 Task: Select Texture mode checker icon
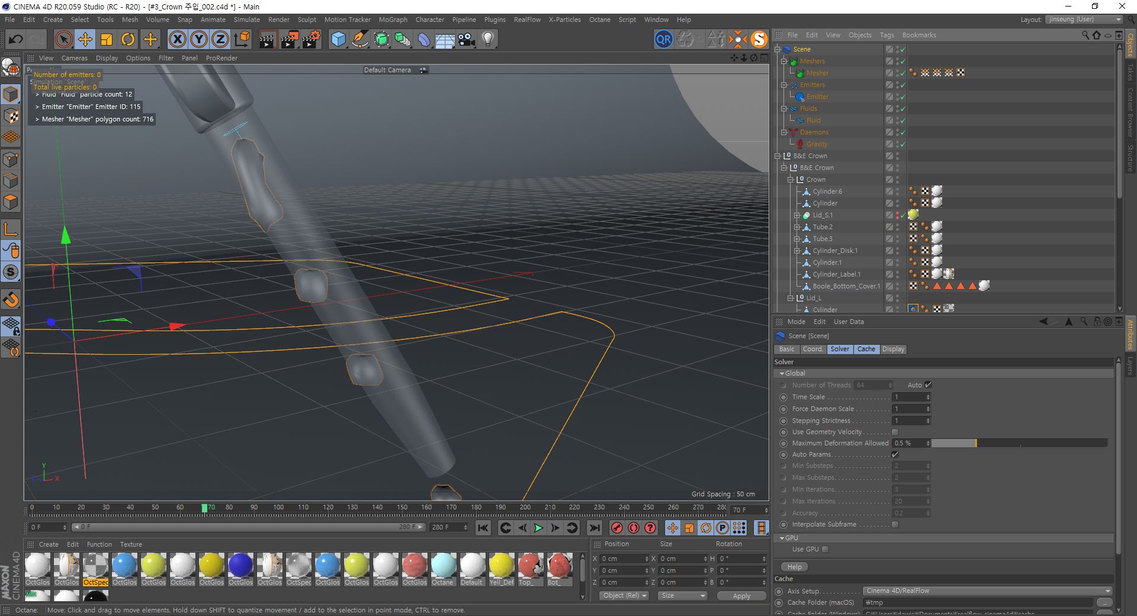[11, 115]
